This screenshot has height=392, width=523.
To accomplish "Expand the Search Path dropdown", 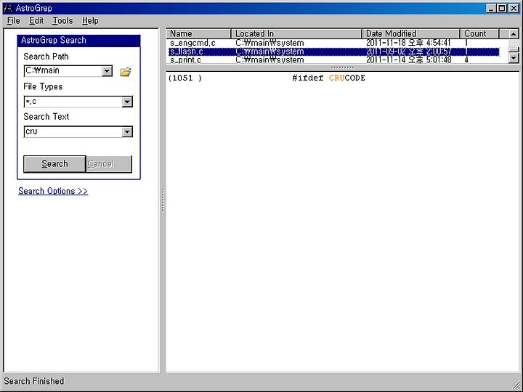I will pos(107,71).
